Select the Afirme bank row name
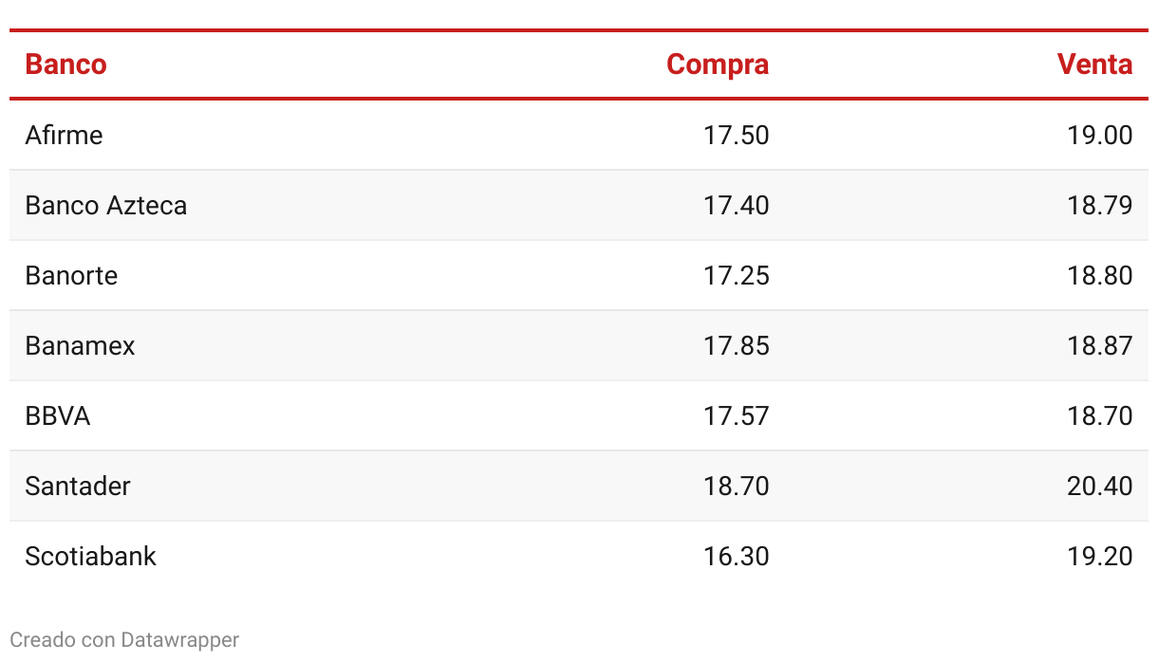Image resolution: width=1158 pixels, height=662 pixels. tap(64, 135)
